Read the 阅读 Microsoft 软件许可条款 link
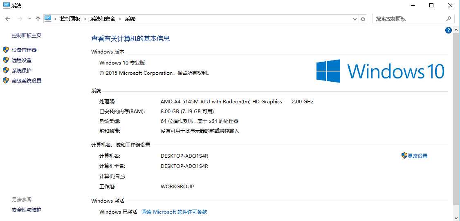 coord(174,212)
